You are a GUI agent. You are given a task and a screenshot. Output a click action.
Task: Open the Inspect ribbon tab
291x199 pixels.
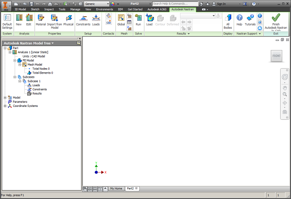pos(49,9)
